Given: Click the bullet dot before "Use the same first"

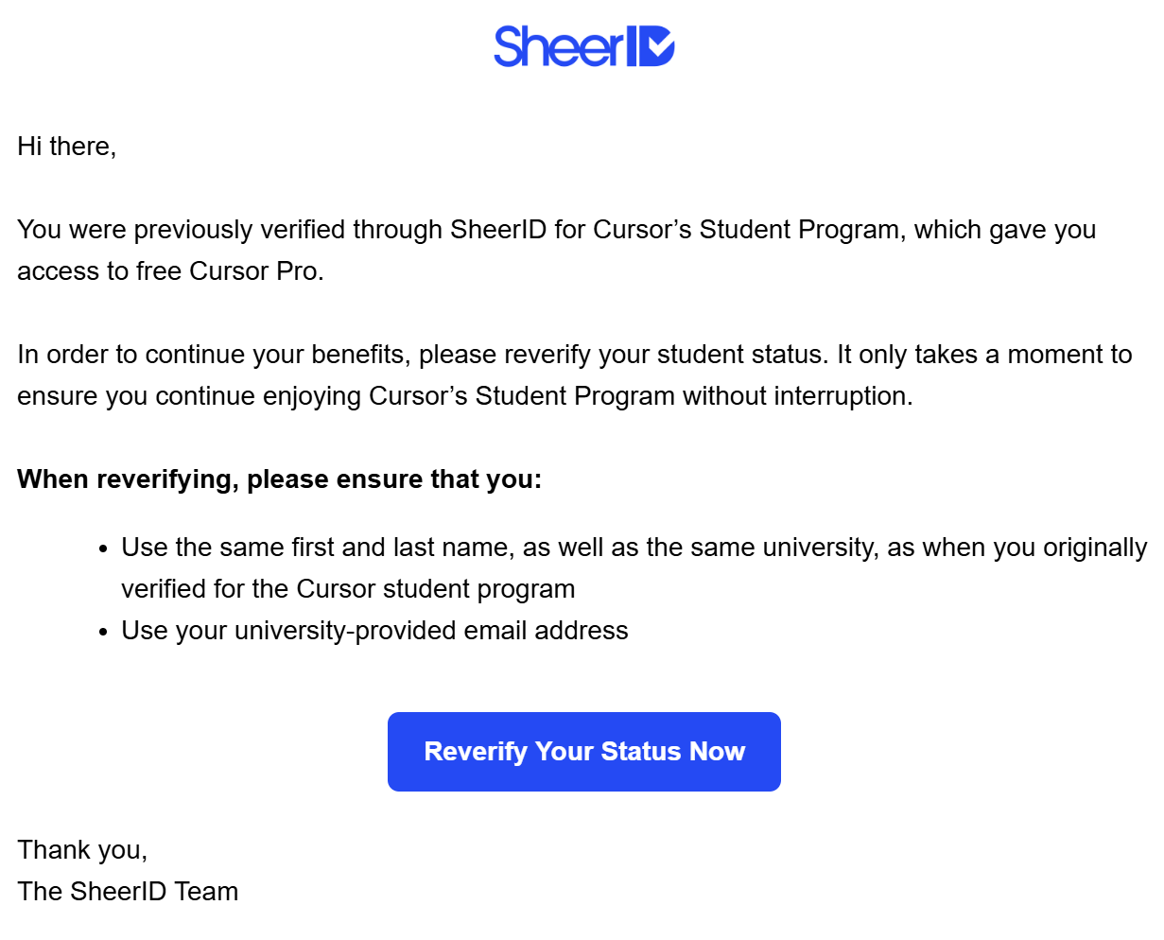Looking at the screenshot, I should (x=104, y=549).
